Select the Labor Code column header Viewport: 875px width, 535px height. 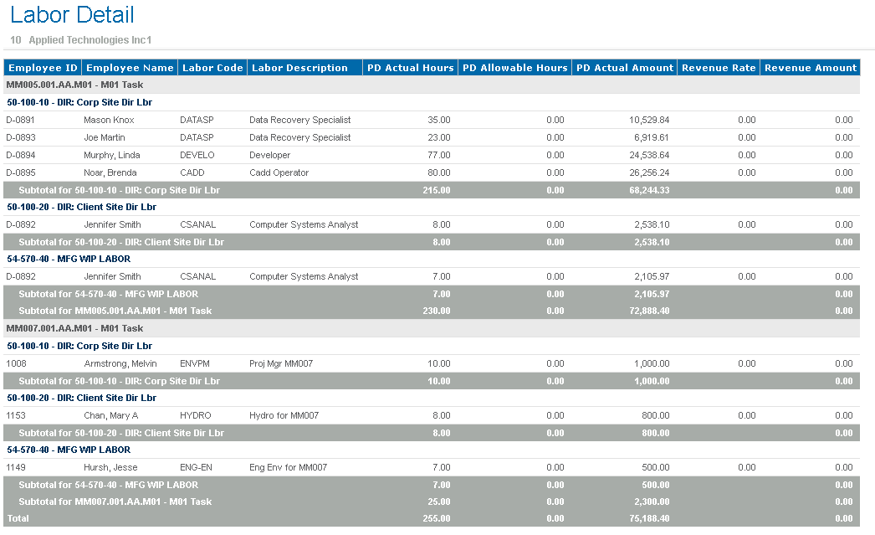click(212, 68)
